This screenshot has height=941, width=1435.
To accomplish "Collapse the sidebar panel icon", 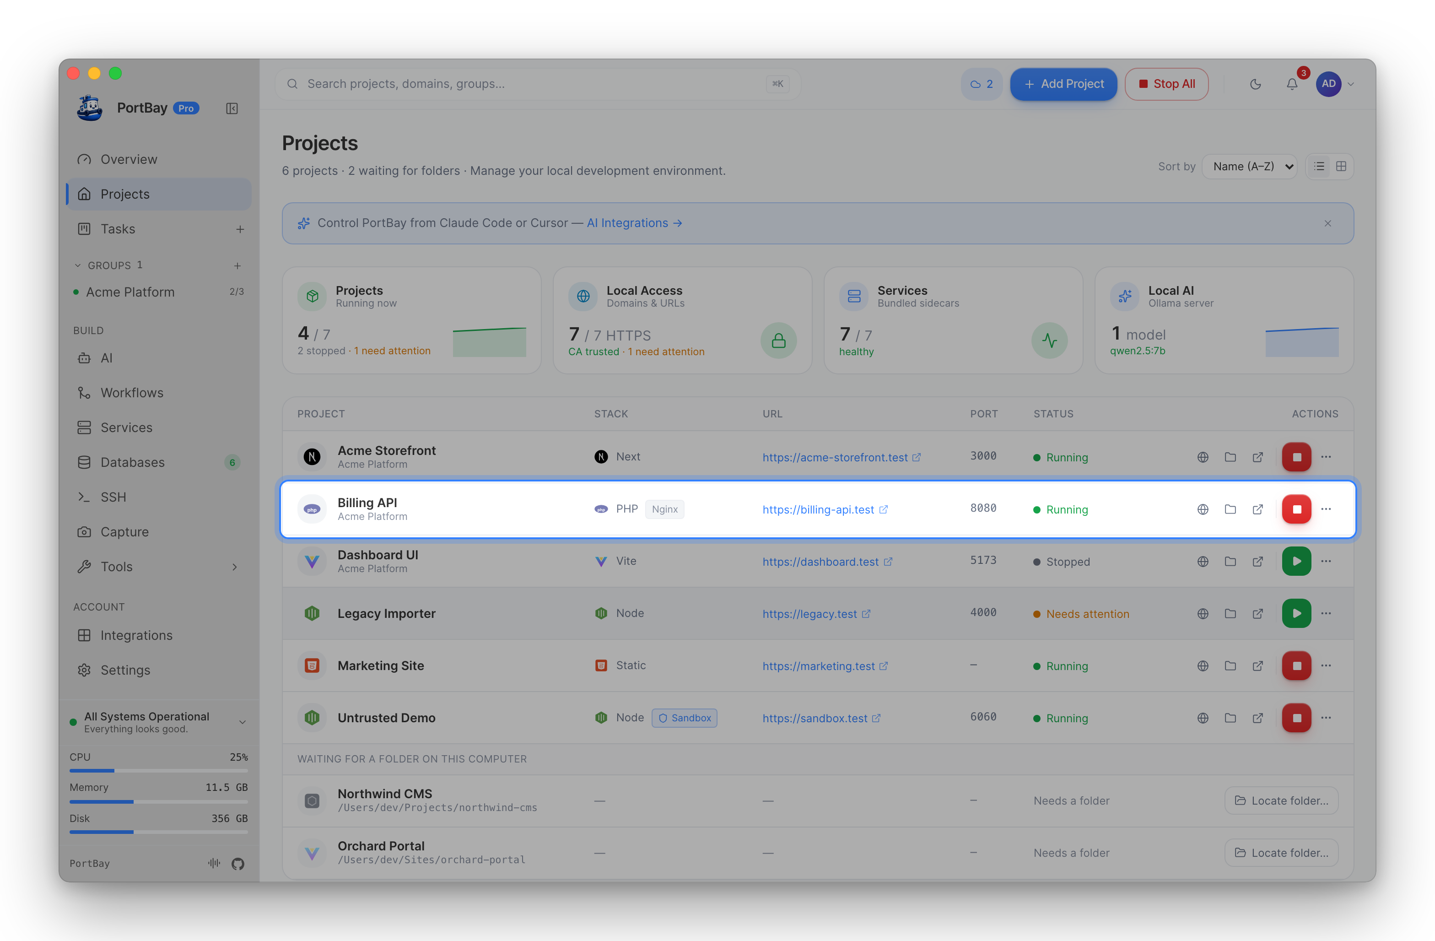I will [x=232, y=108].
